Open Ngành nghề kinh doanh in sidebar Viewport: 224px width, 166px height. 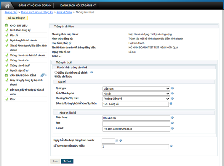click(23, 40)
